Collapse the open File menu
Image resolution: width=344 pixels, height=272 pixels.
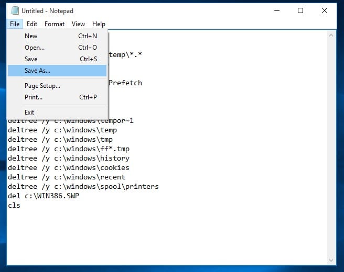pyautogui.click(x=15, y=24)
